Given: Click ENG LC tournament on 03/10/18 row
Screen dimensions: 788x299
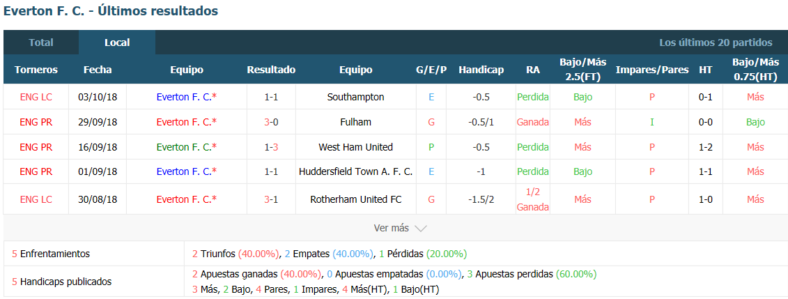Looking at the screenshot, I should coord(36,97).
